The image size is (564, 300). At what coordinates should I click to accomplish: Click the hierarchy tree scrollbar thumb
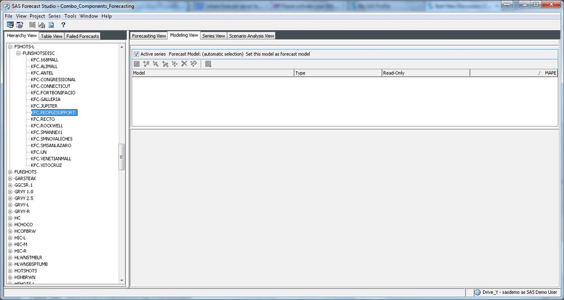[x=122, y=157]
